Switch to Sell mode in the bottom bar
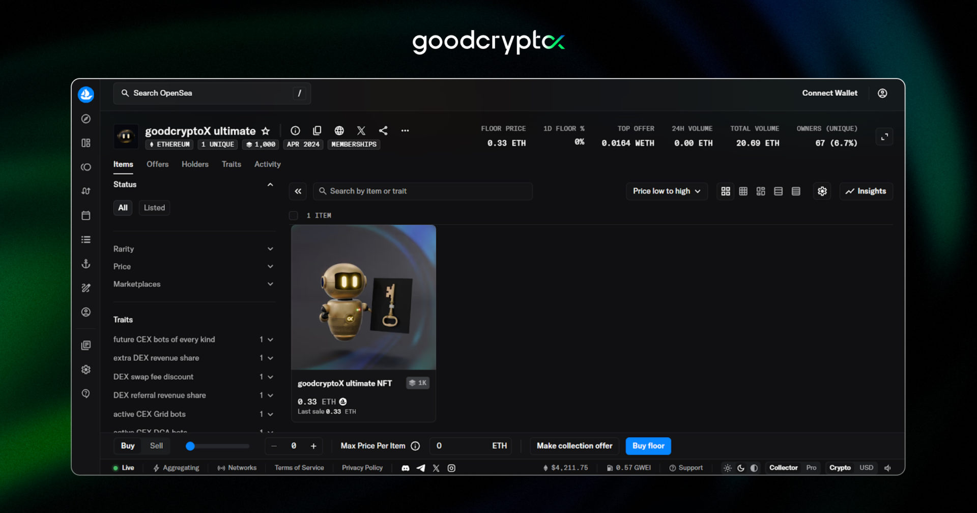The height and width of the screenshot is (513, 977). point(156,446)
